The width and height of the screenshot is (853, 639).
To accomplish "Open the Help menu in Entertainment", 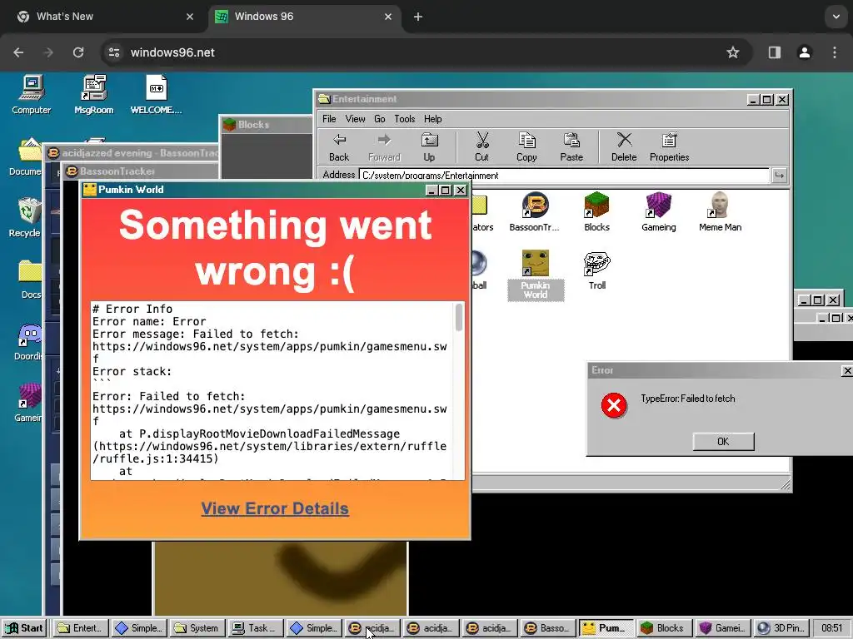I will pyautogui.click(x=433, y=119).
